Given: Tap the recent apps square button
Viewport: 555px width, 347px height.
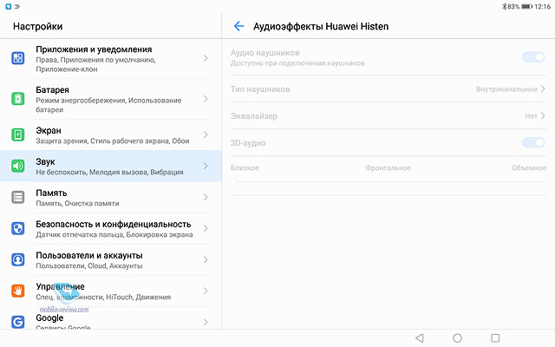Looking at the screenshot, I should (x=495, y=338).
